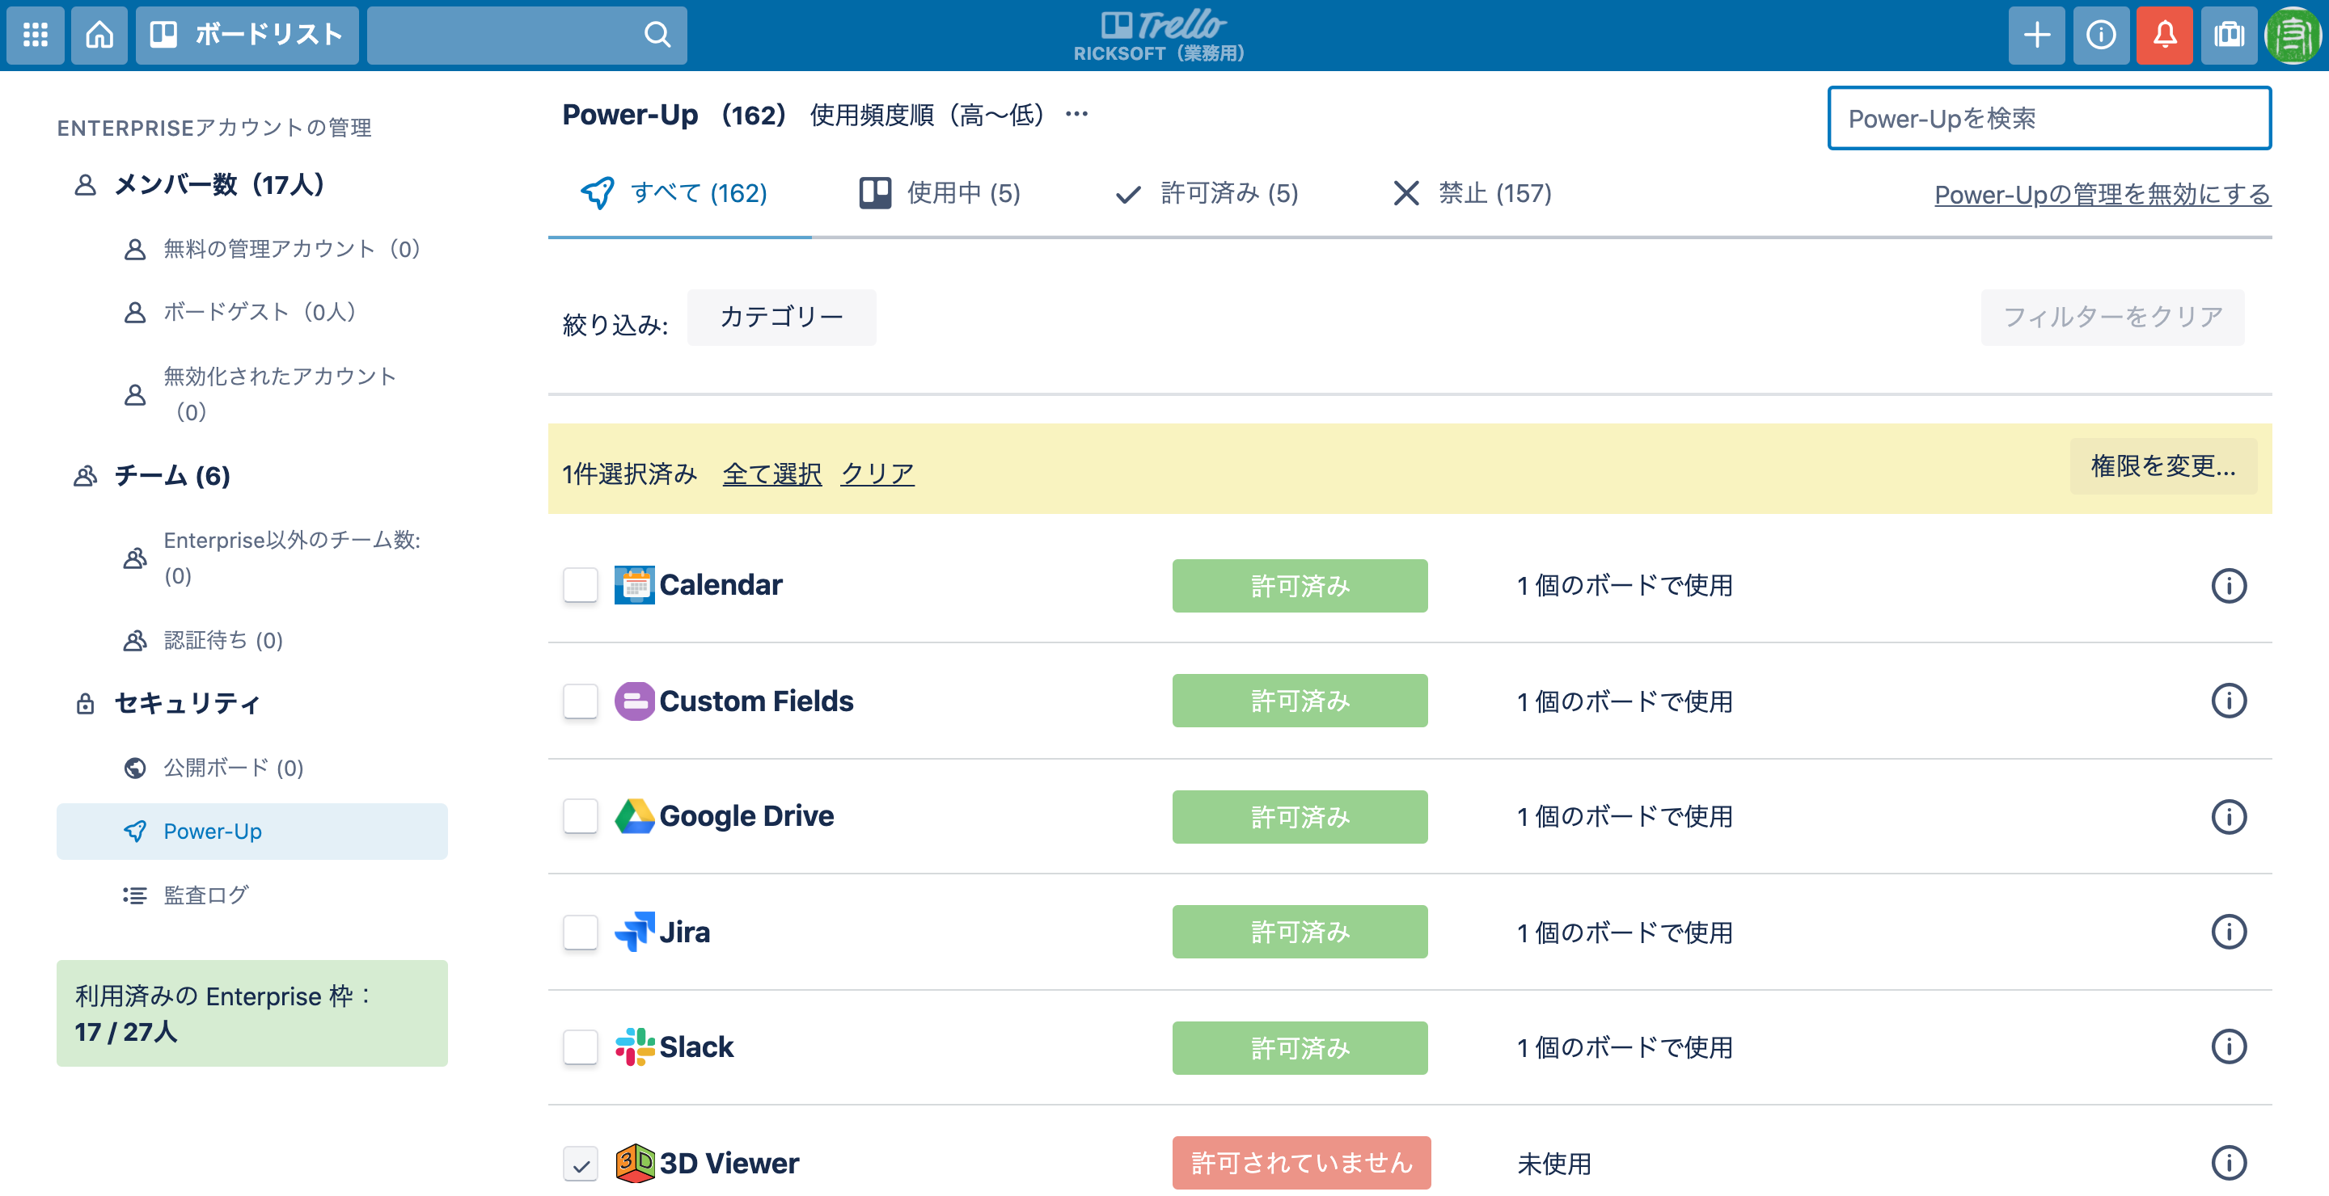Uncheck the 3D Viewer checkbox
The width and height of the screenshot is (2329, 1196).
[581, 1164]
